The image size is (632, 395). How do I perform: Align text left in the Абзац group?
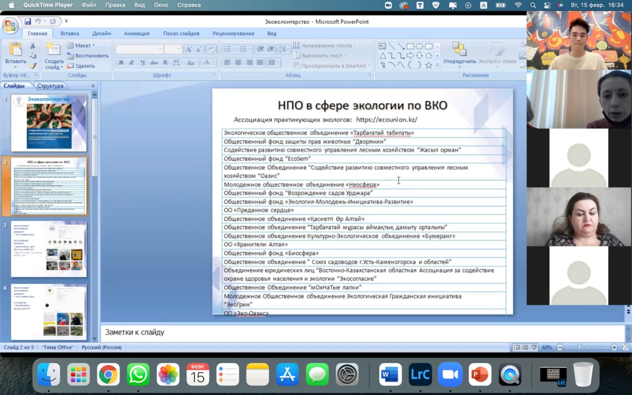227,62
